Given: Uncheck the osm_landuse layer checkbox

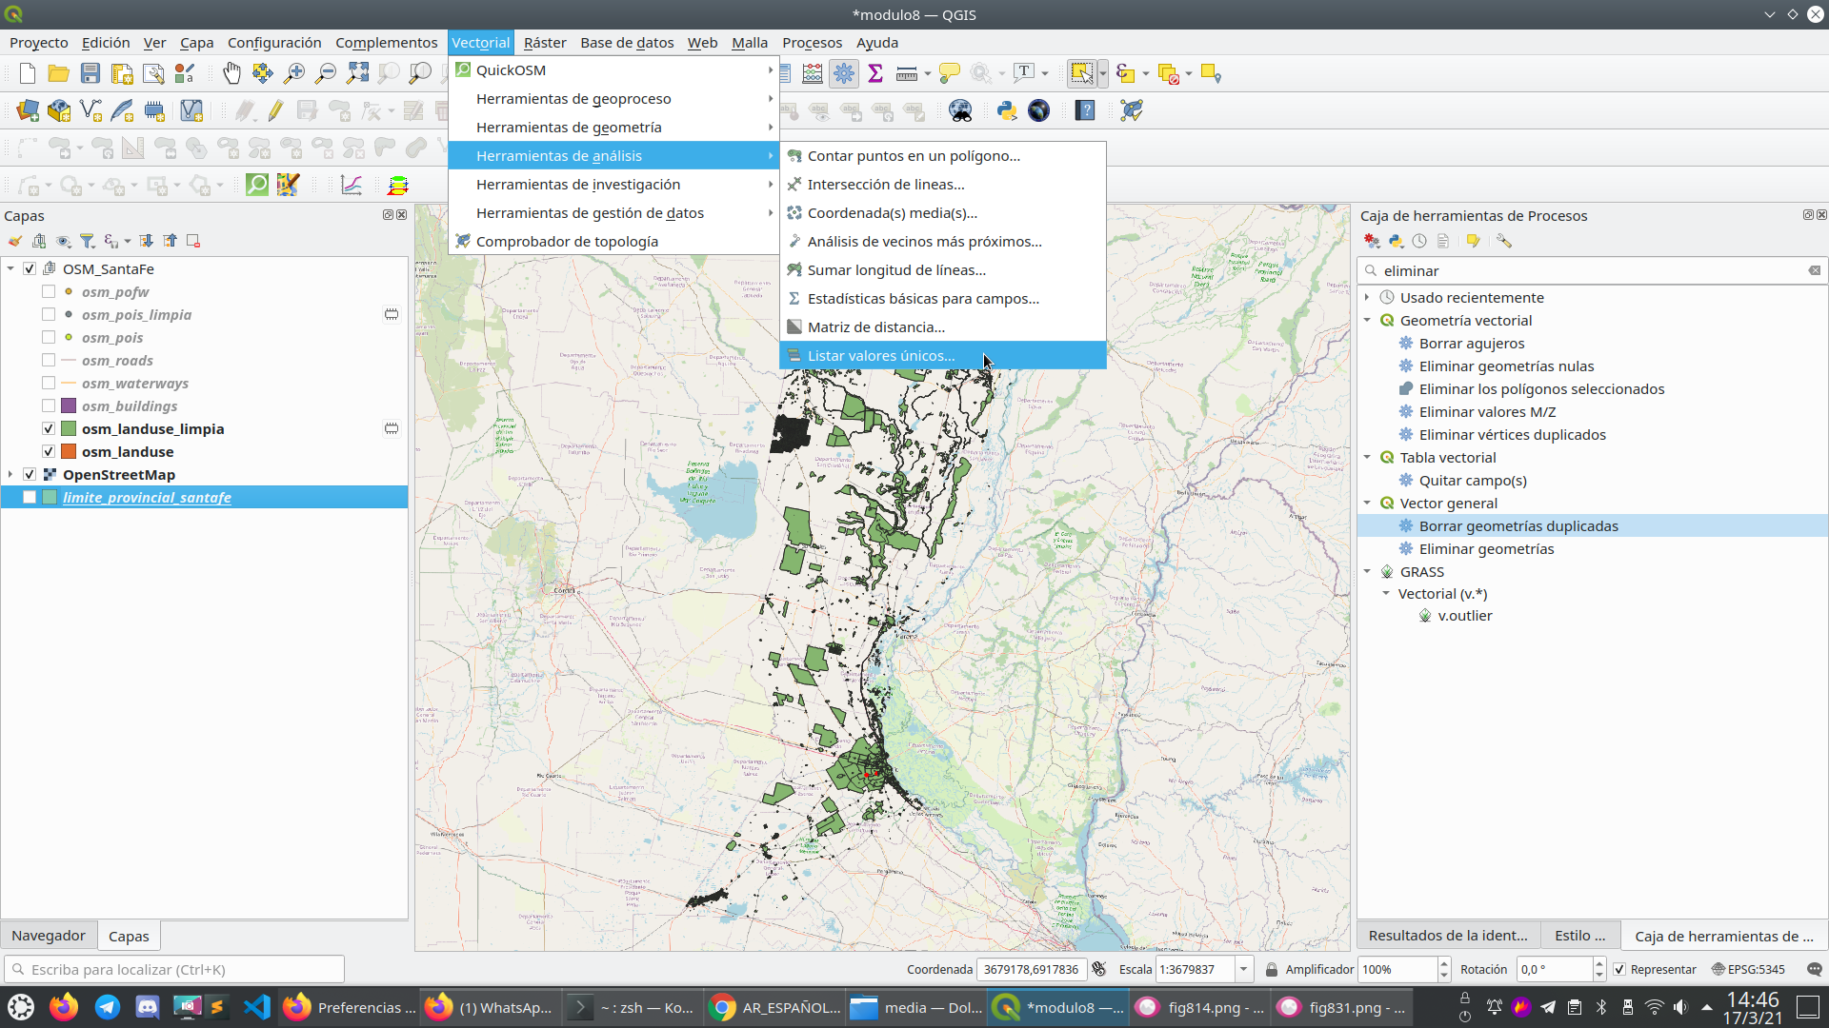Looking at the screenshot, I should [49, 451].
